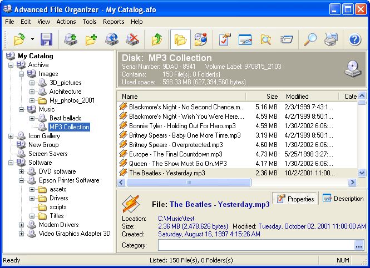Click the horizontal scrollbar thumb in the file list
The image size is (370, 268).
coord(189,183)
